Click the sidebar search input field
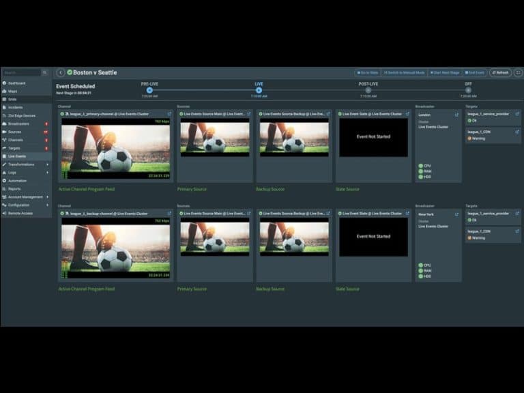This screenshot has width=524, height=393. pos(20,72)
